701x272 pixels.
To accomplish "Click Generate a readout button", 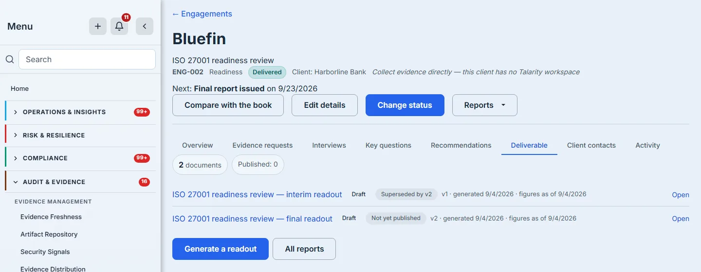I will [221, 249].
